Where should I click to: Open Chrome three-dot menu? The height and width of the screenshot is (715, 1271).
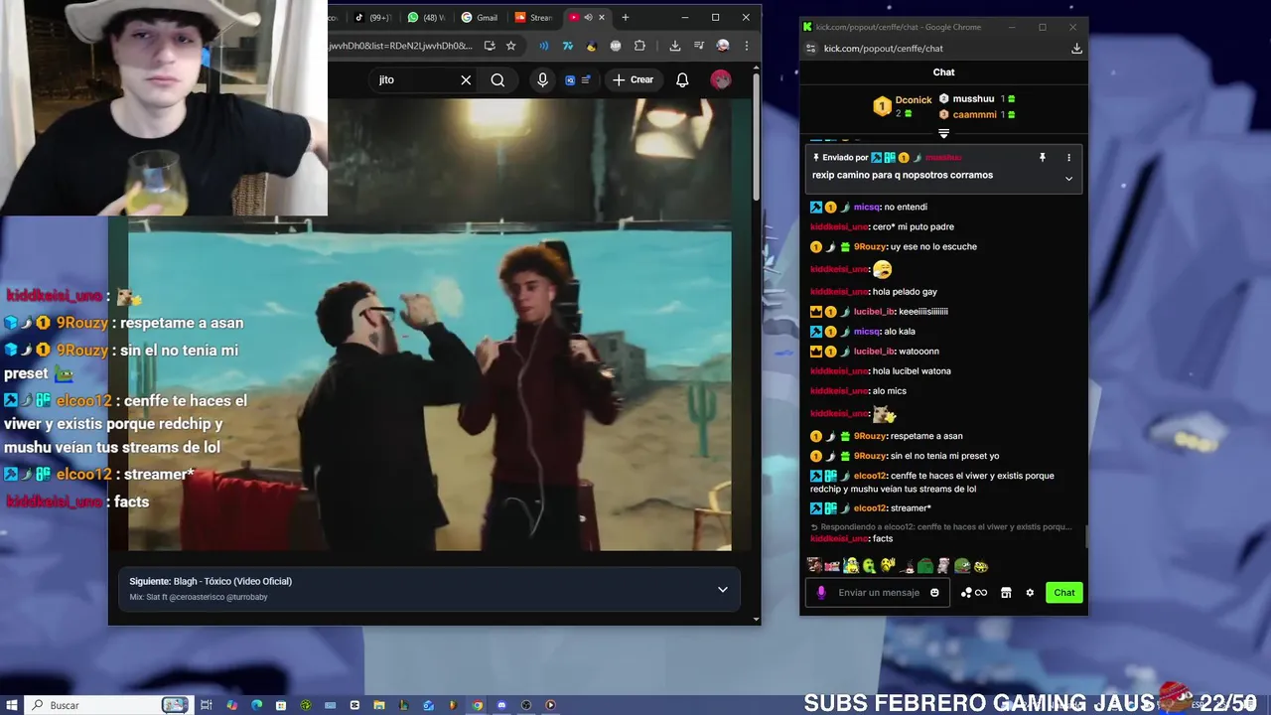(x=746, y=46)
